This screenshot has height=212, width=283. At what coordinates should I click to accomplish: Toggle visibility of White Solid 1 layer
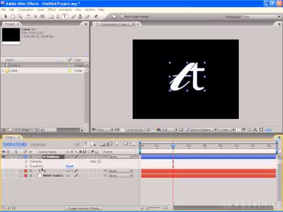(x=4, y=175)
